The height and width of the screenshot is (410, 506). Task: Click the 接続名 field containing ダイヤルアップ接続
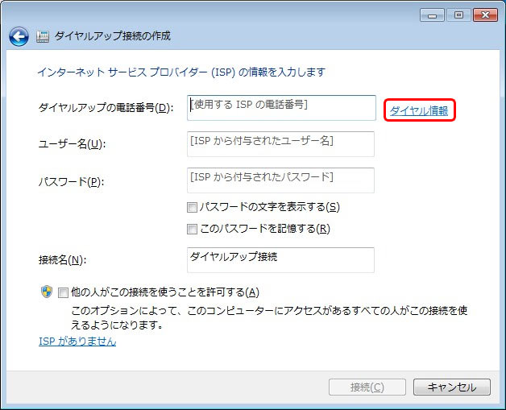[x=281, y=260]
